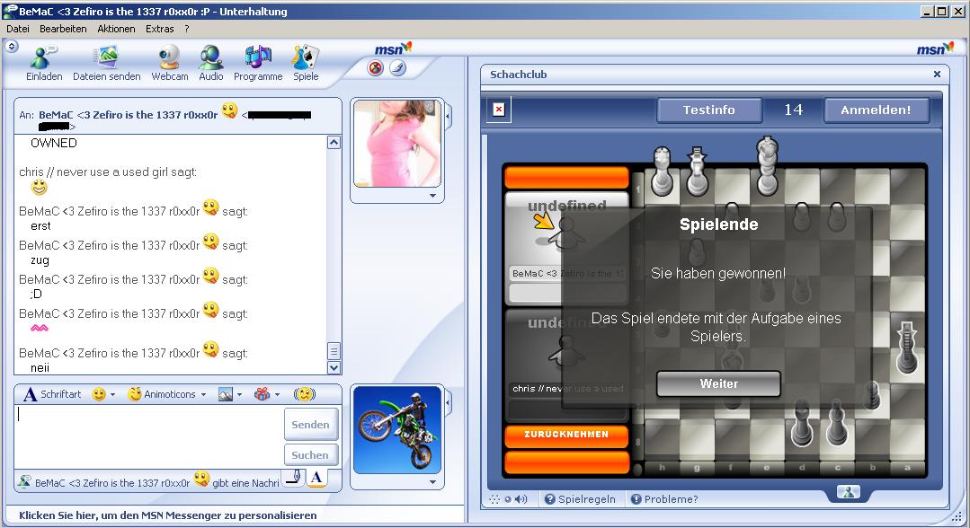970x528 pixels.
Task: Click the paintbrush color scheme icon
Action: (x=397, y=68)
